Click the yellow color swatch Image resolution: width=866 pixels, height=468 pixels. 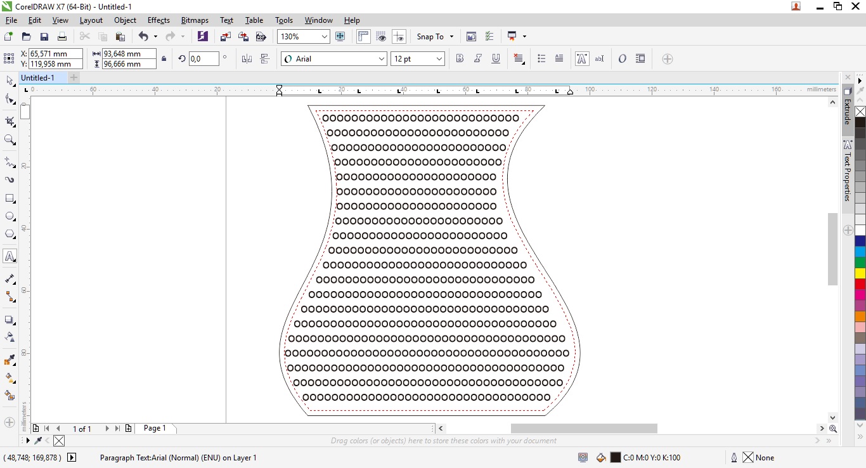[860, 273]
